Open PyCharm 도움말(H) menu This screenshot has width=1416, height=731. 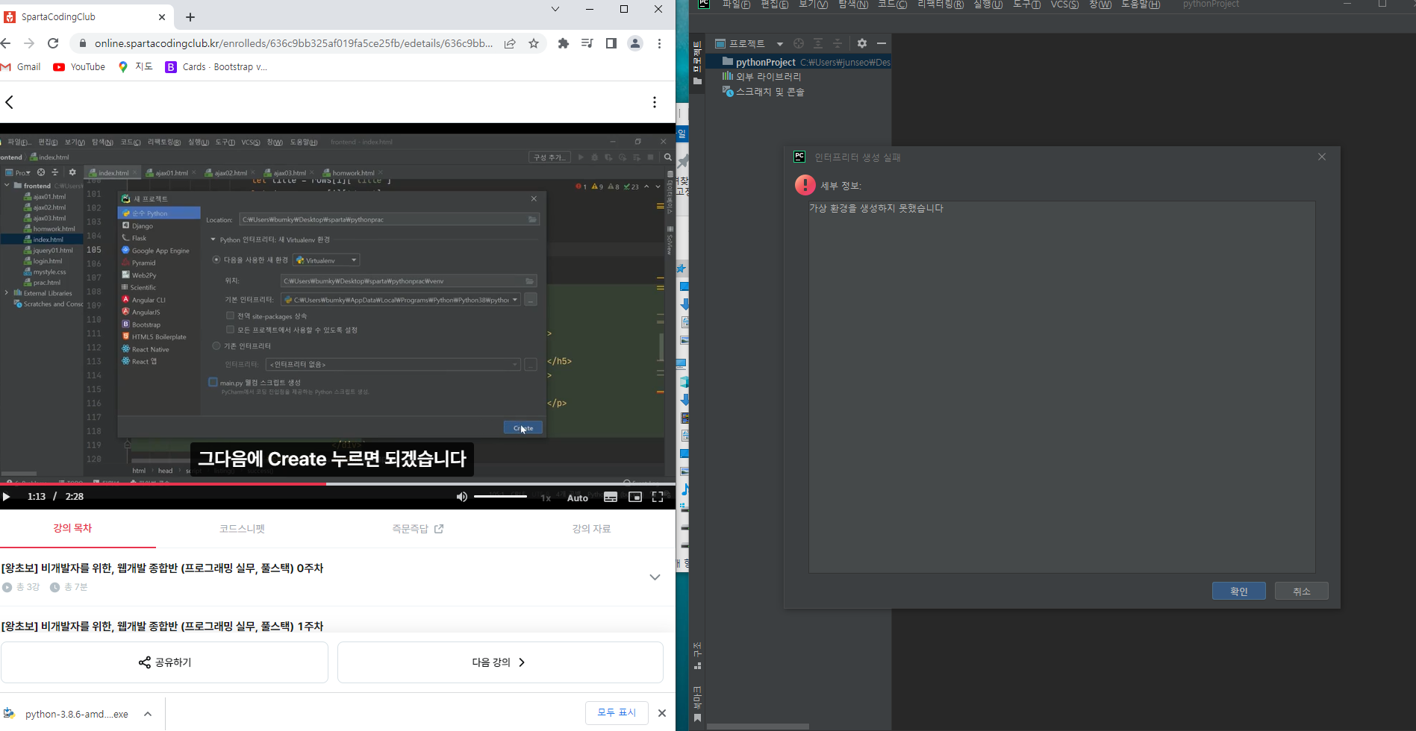click(x=1141, y=4)
